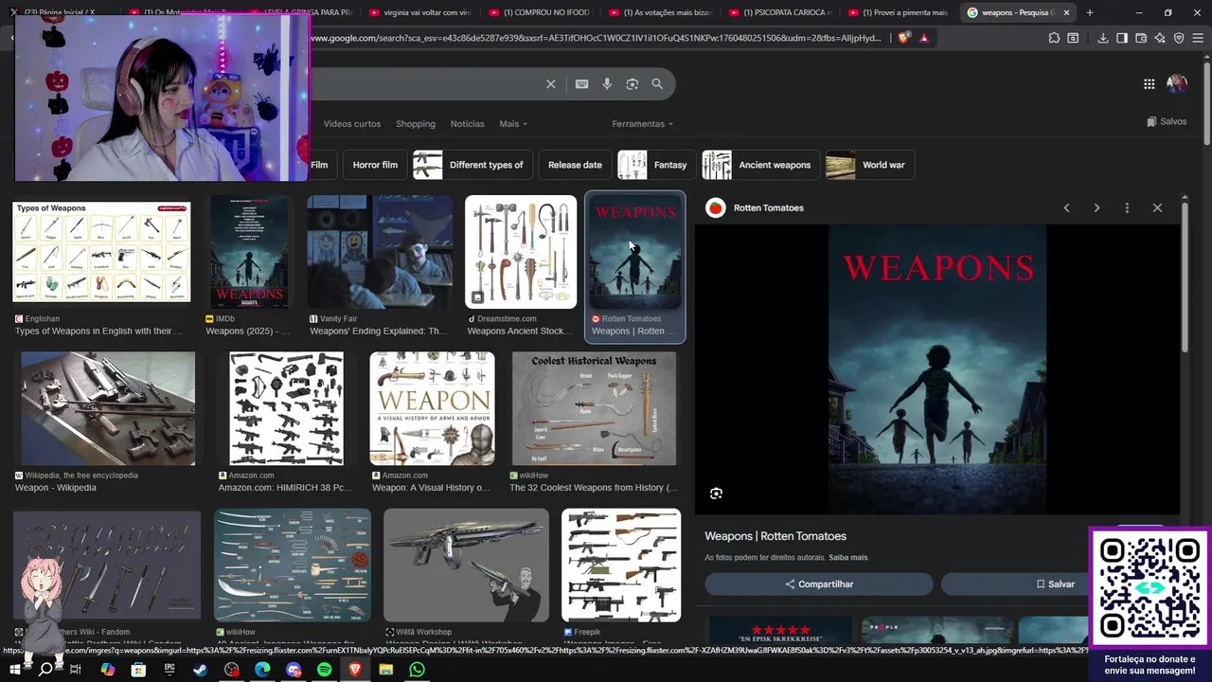This screenshot has height=682, width=1212.
Task: Open Steam from the taskbar
Action: point(201,670)
